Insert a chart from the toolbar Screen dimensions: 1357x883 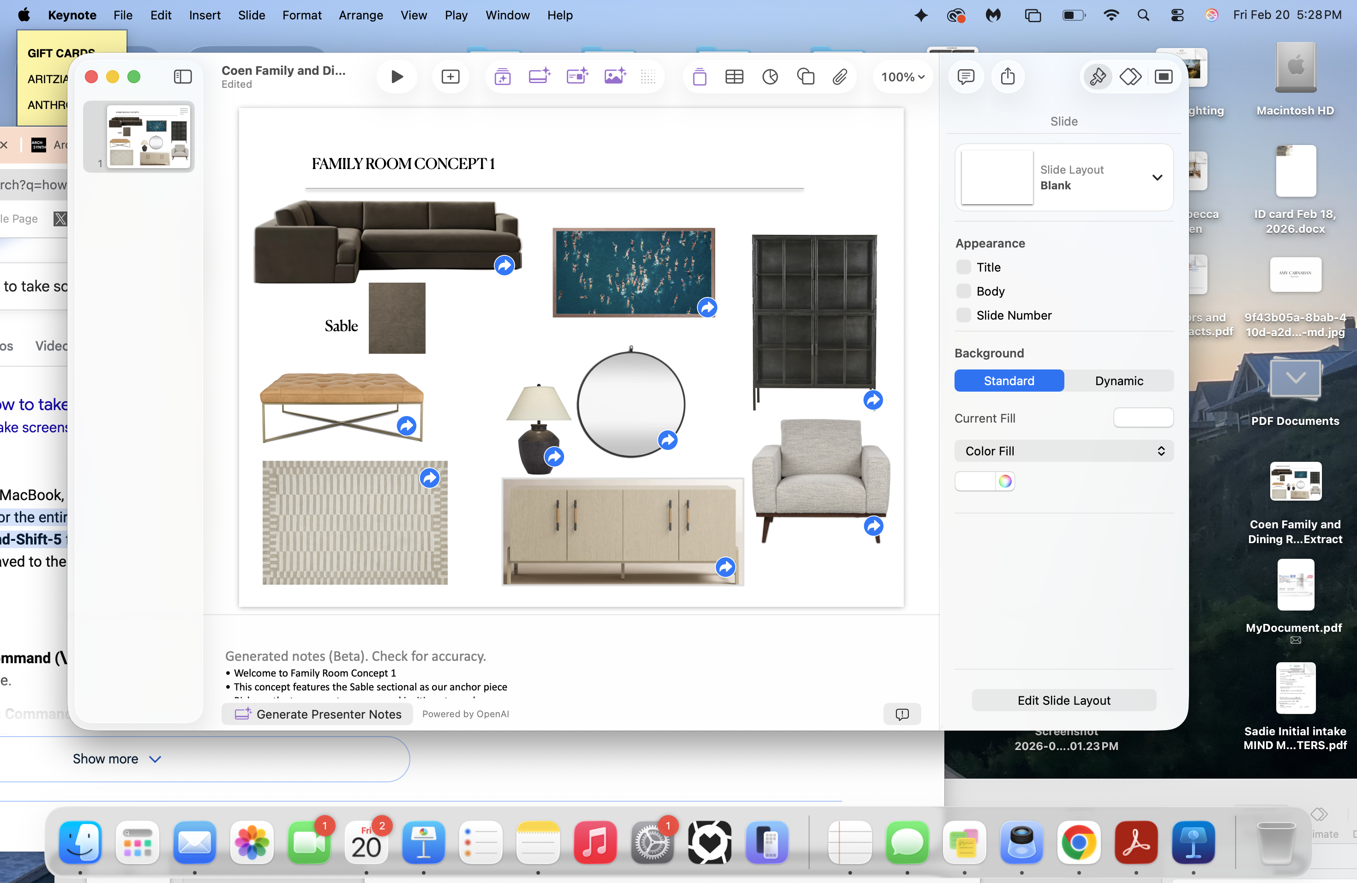click(770, 77)
